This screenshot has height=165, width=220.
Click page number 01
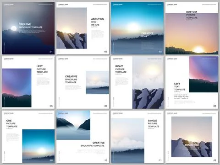51,52
